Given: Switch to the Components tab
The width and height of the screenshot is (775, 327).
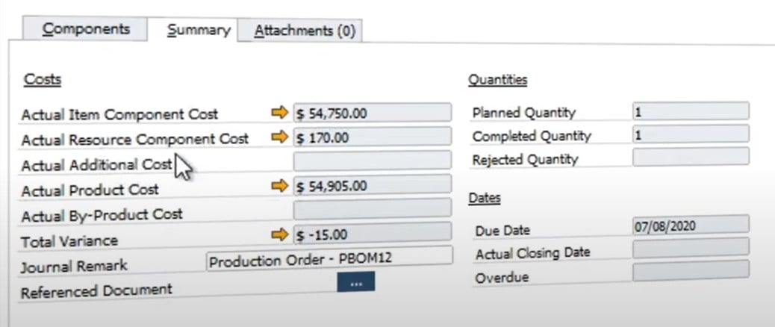Looking at the screenshot, I should (86, 28).
